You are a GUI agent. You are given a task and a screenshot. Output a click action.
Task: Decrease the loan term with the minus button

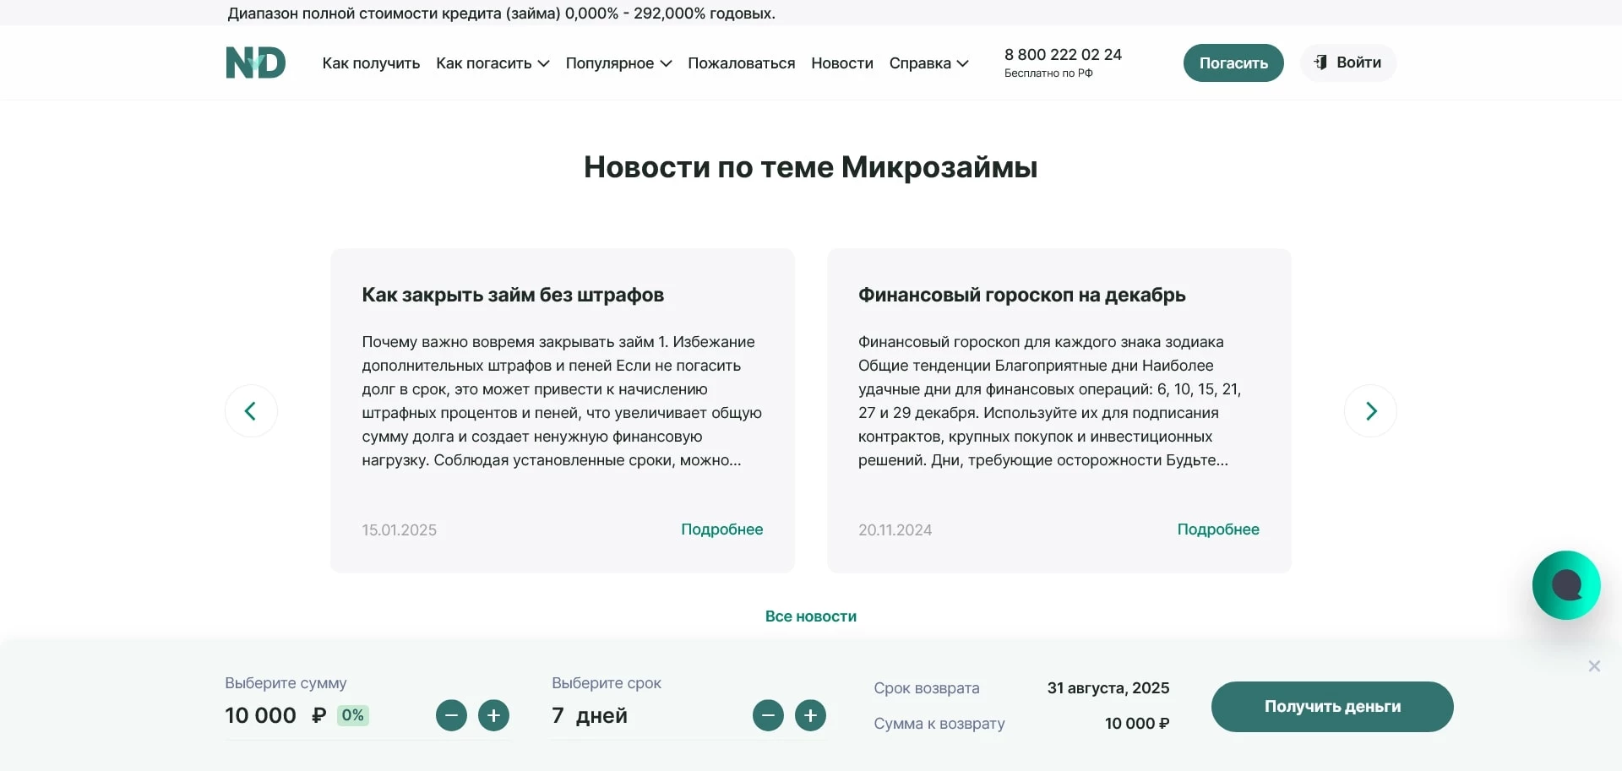click(768, 715)
